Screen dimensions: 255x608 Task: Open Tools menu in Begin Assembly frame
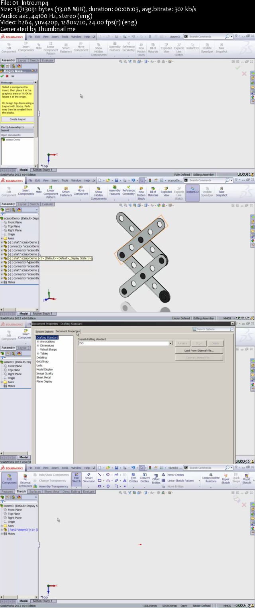coord(65,36)
